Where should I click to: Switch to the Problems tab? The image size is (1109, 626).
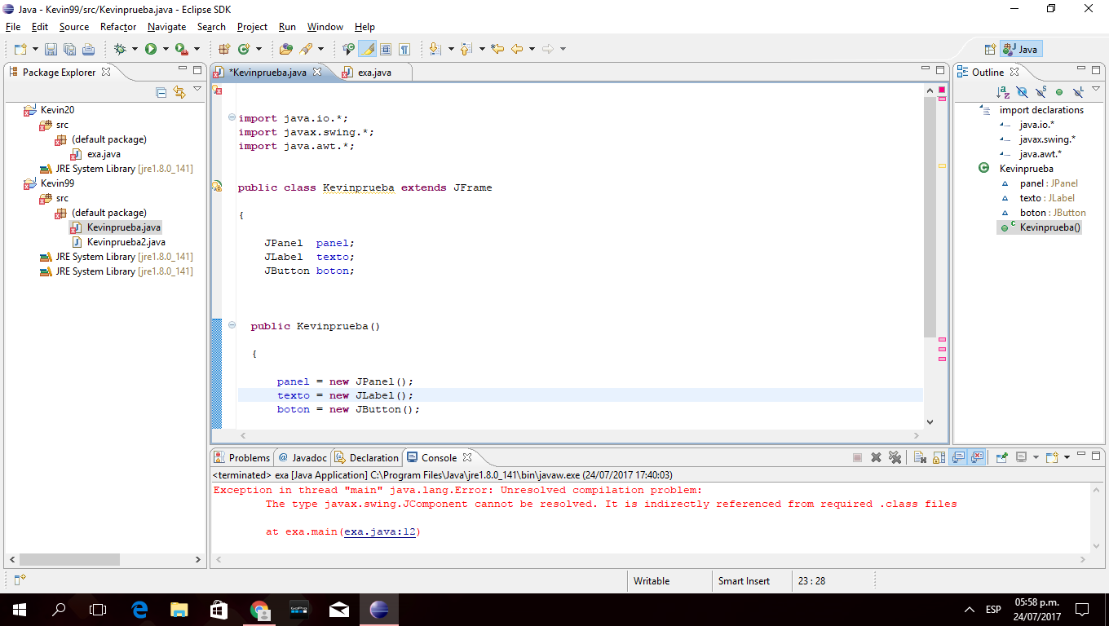[x=242, y=457]
